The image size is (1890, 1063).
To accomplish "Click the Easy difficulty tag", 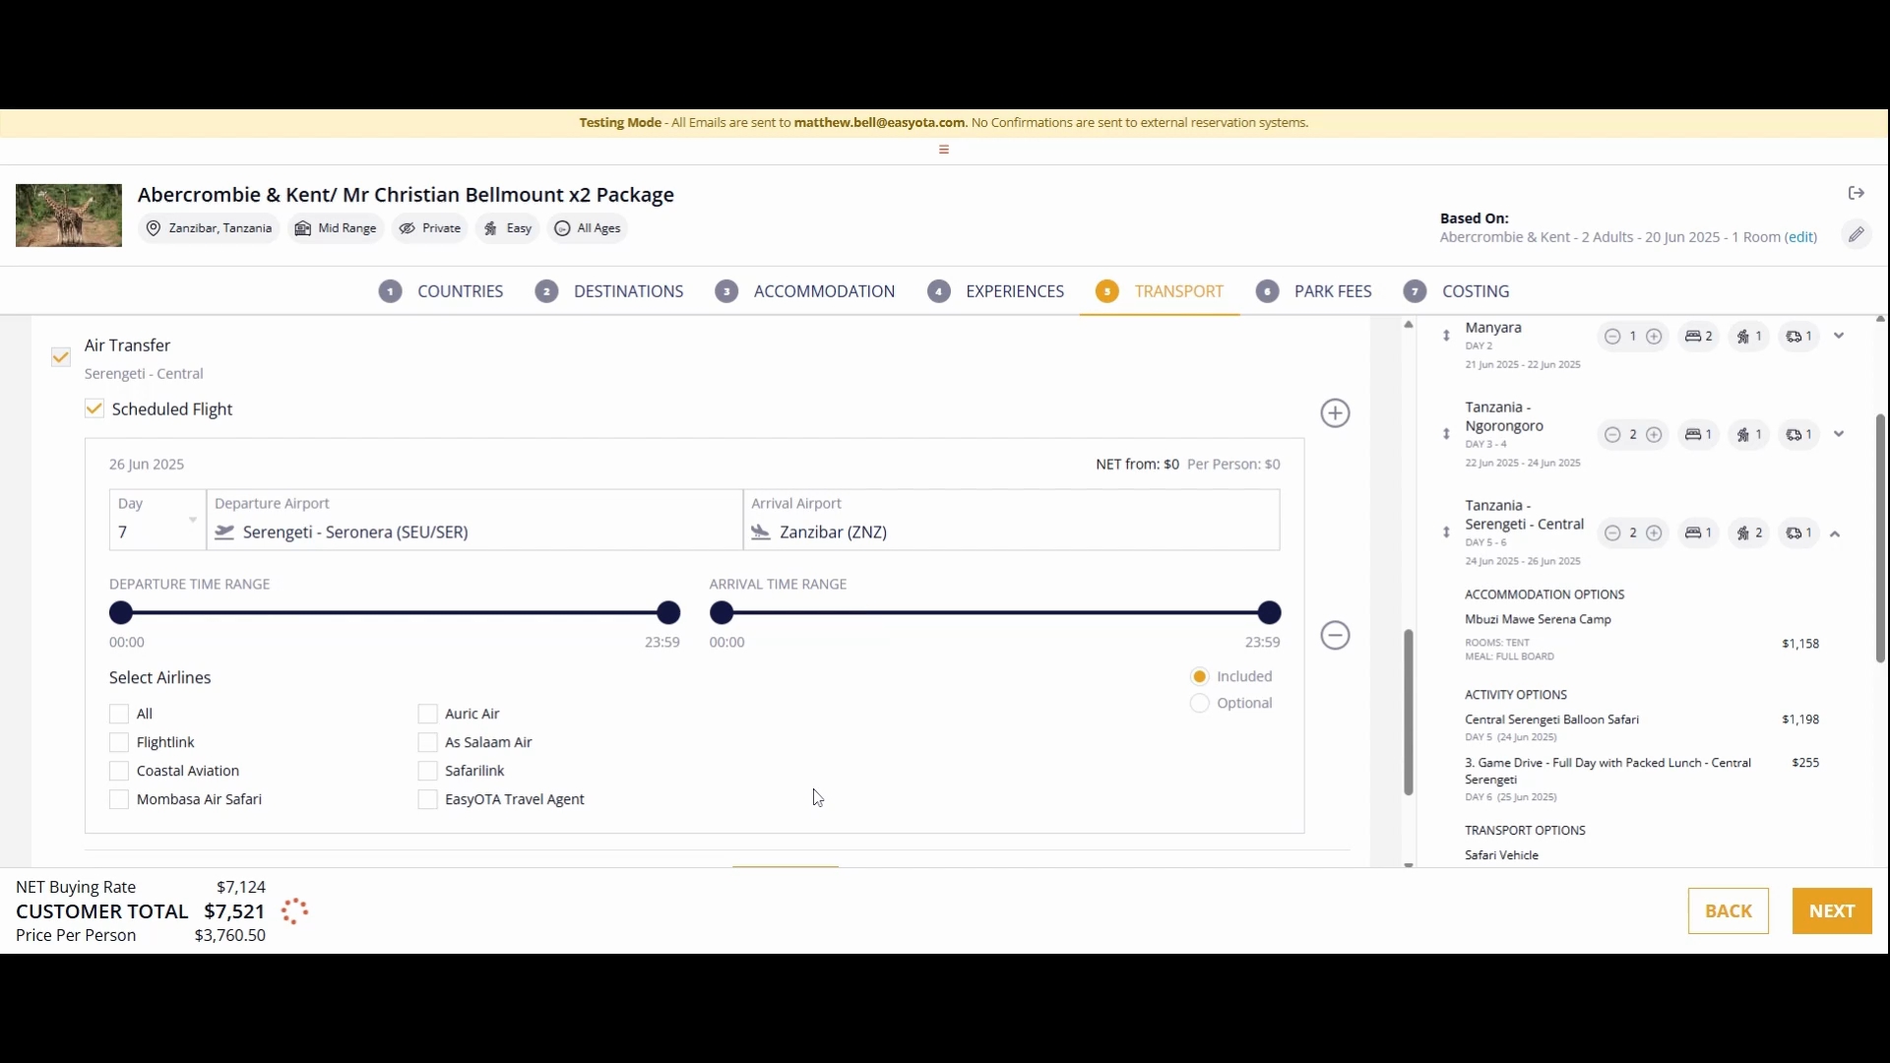I will (508, 228).
